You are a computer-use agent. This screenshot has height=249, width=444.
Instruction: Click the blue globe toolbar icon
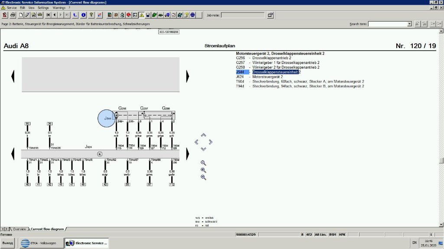(193, 15)
